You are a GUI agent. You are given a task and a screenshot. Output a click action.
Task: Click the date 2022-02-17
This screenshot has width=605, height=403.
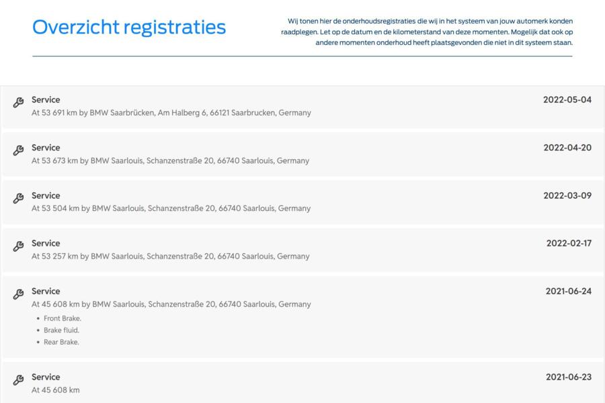click(569, 243)
